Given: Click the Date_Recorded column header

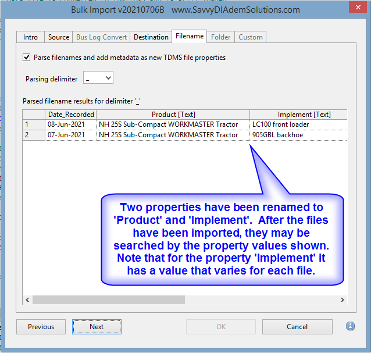Looking at the screenshot, I should coord(70,115).
